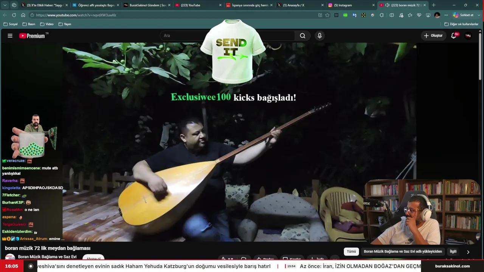
Task: Open the split screen icon in toolbar
Action: click(392, 15)
